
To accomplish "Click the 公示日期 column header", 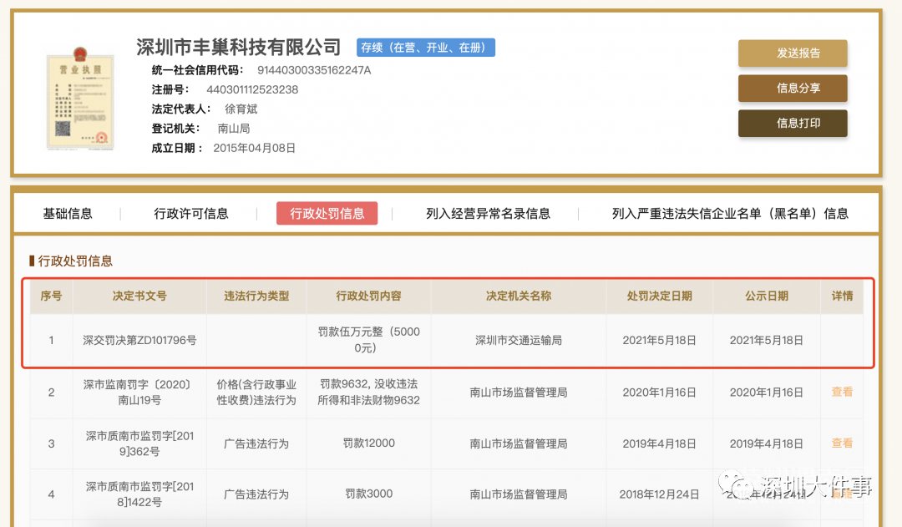I will [x=766, y=296].
